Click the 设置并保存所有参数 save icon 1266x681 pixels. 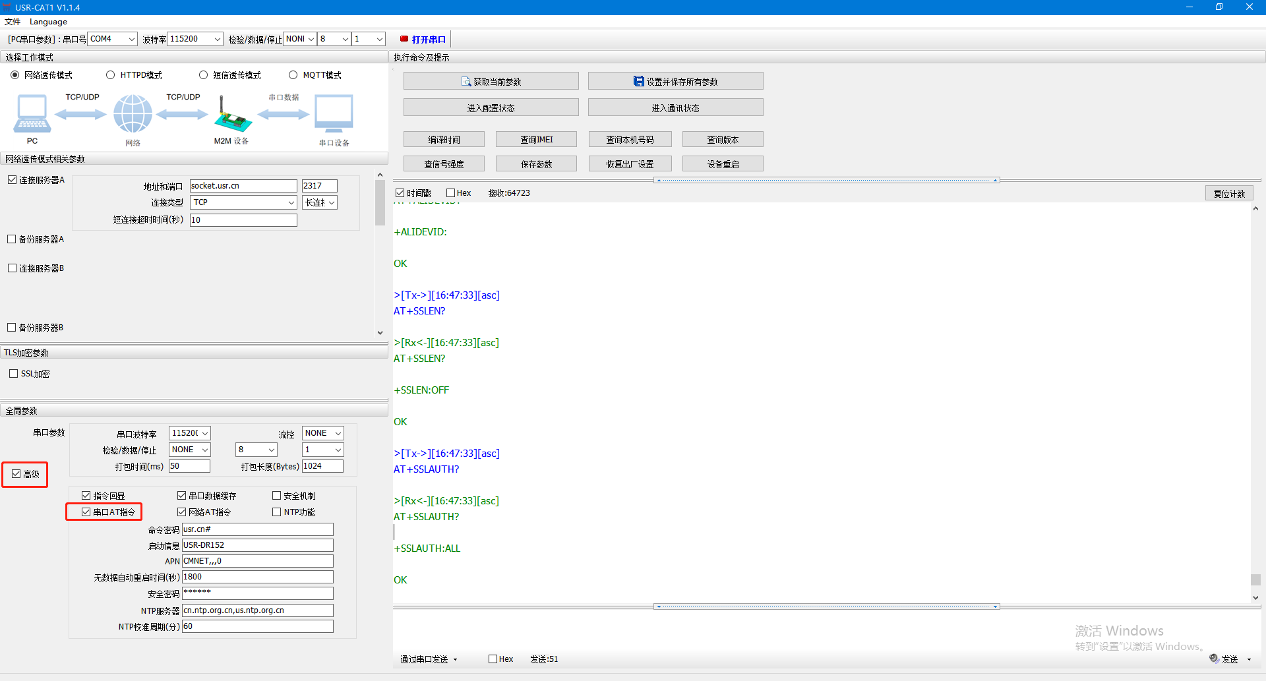[x=638, y=81]
